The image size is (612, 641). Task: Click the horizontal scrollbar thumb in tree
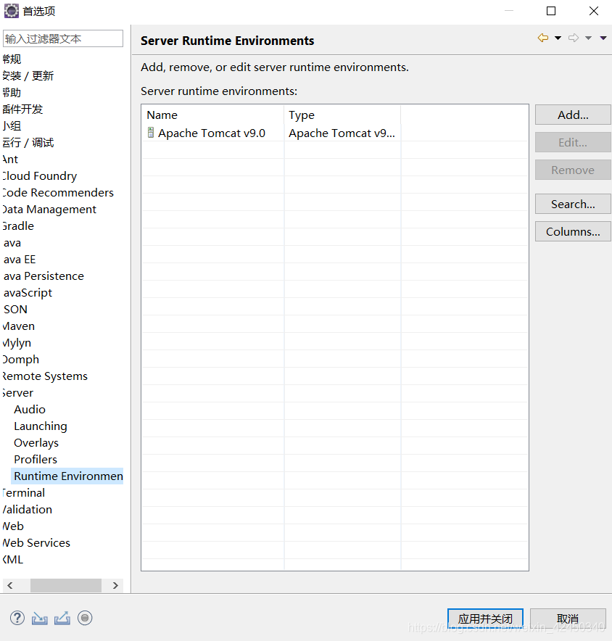[x=65, y=585]
